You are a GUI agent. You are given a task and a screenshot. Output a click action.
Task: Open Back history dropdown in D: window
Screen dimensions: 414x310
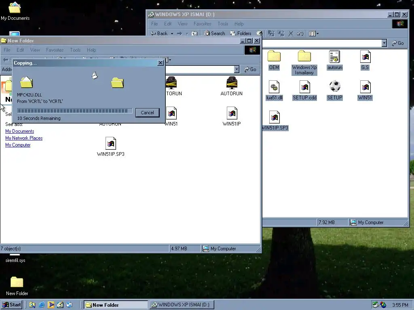[x=172, y=34]
